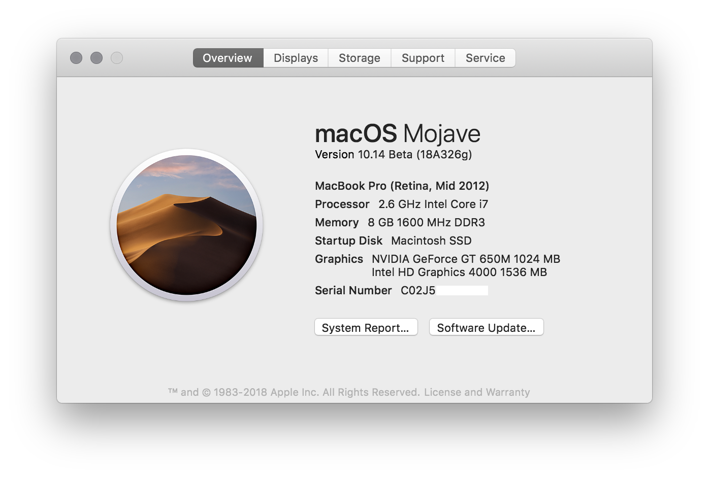Click the macOS Mojave title
Image resolution: width=709 pixels, height=478 pixels.
pos(398,133)
